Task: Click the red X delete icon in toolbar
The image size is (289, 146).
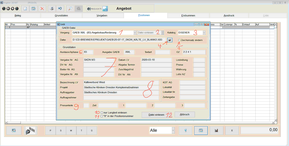Action: pyautogui.click(x=42, y=9)
